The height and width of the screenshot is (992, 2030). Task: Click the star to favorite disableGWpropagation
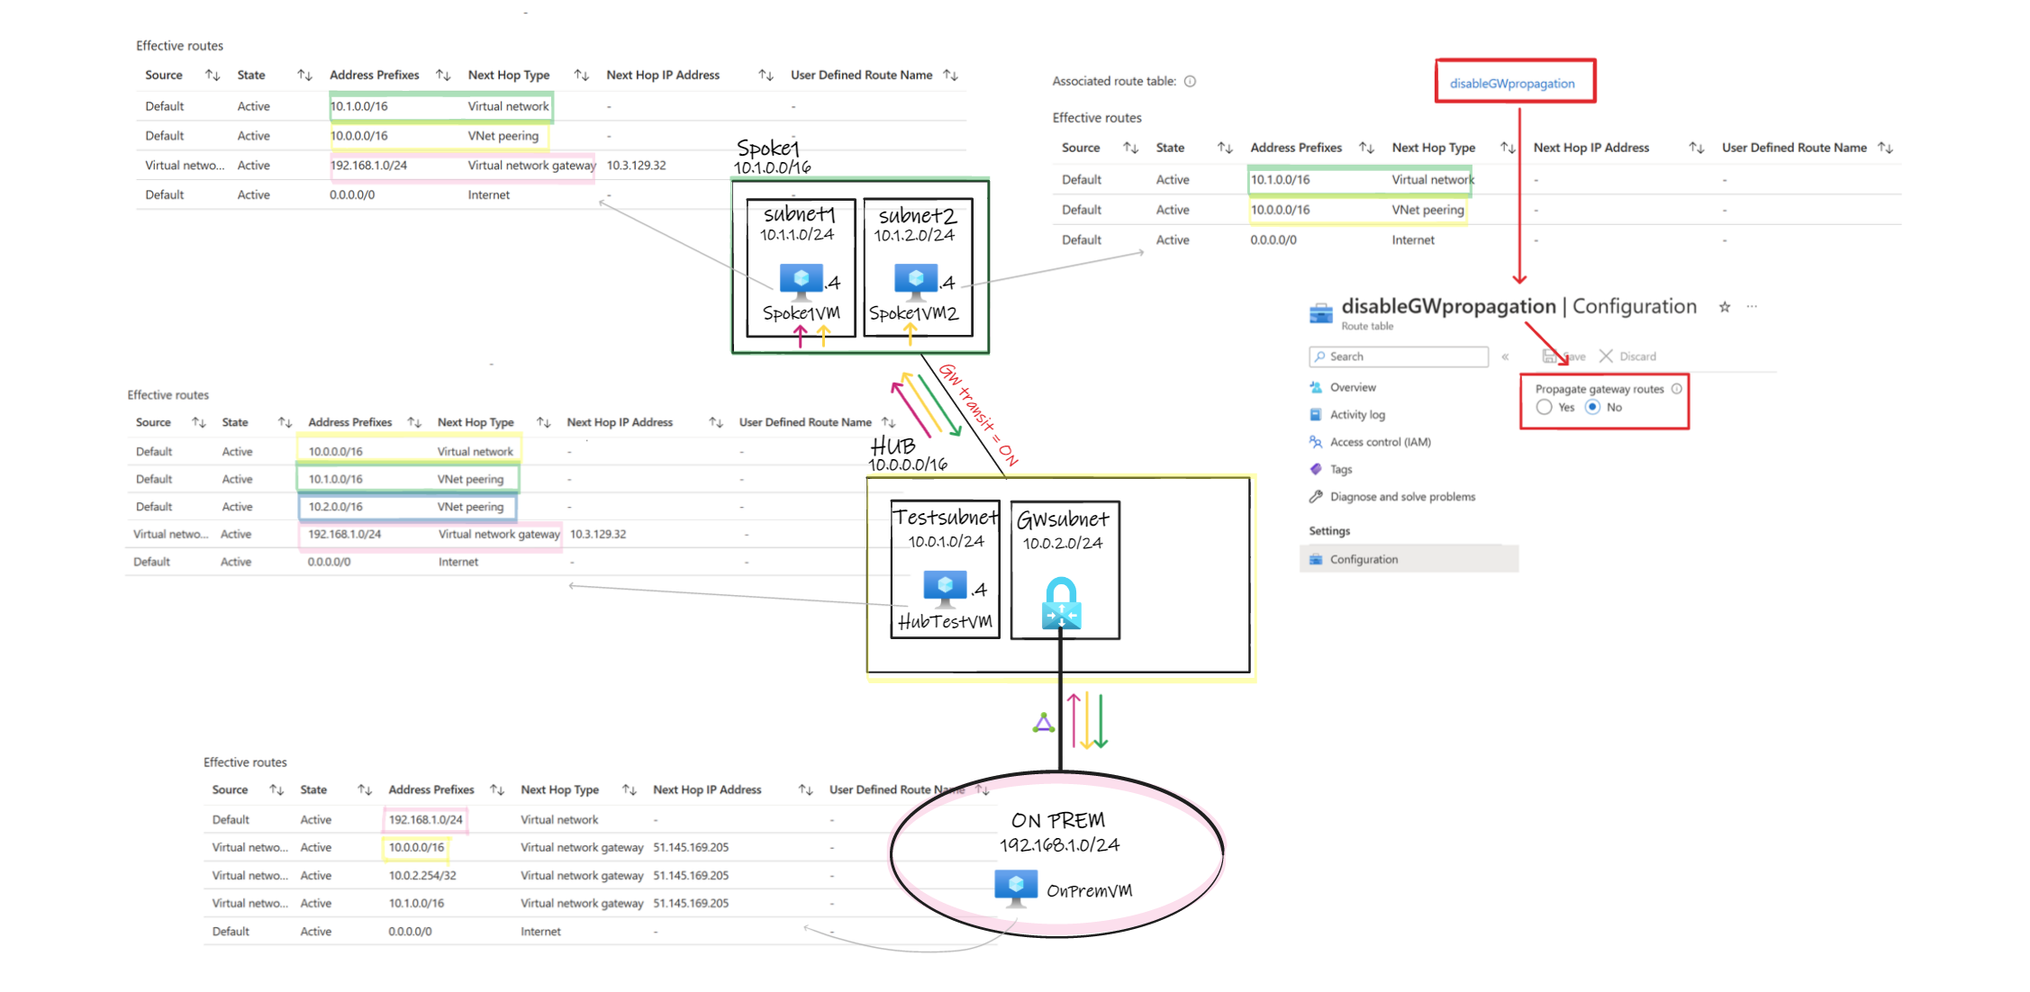point(1725,307)
